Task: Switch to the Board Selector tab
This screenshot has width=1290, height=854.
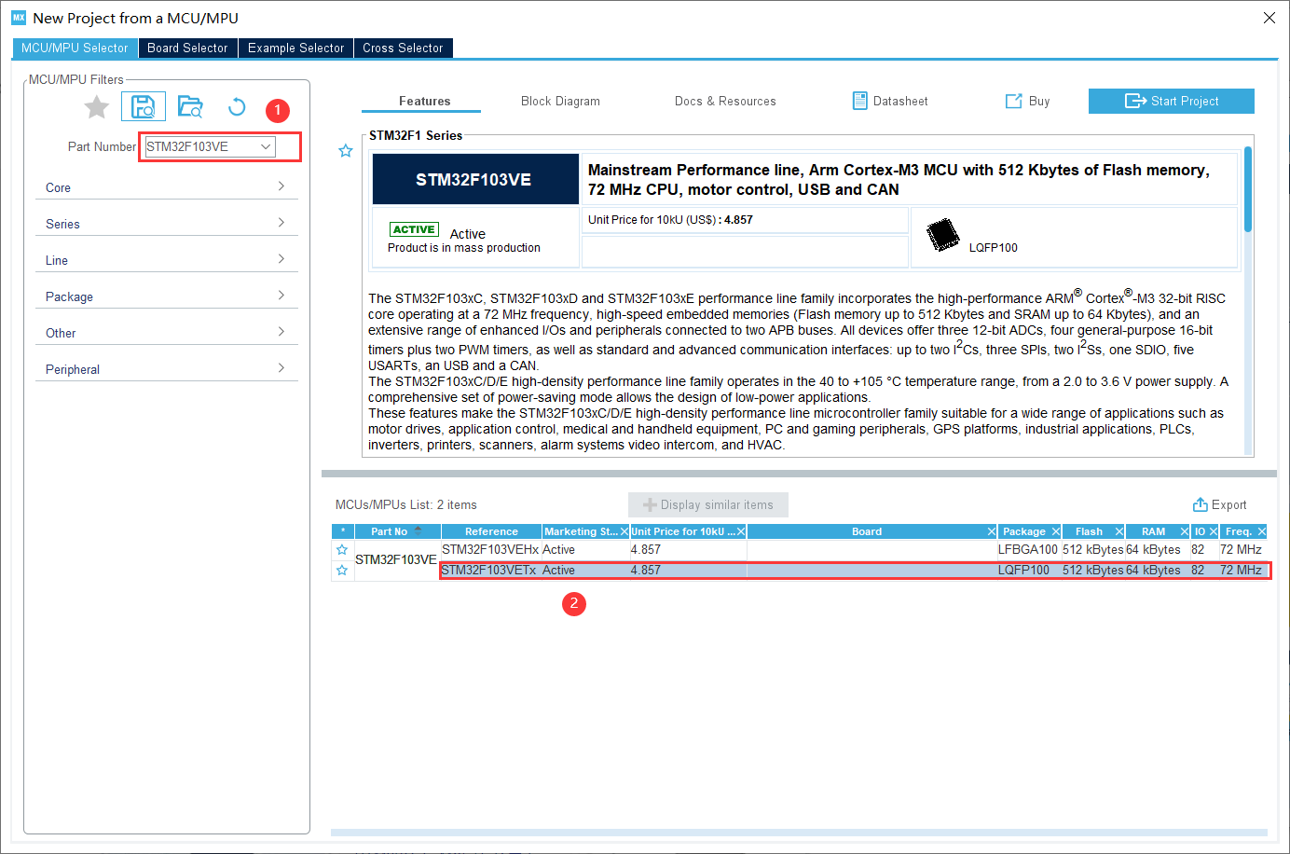Action: 187,48
